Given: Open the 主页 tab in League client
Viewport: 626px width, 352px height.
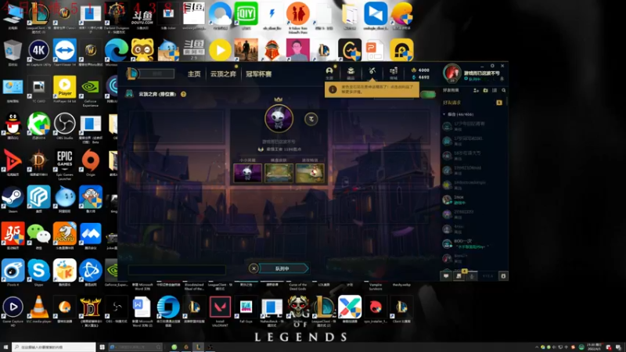Looking at the screenshot, I should click(194, 74).
